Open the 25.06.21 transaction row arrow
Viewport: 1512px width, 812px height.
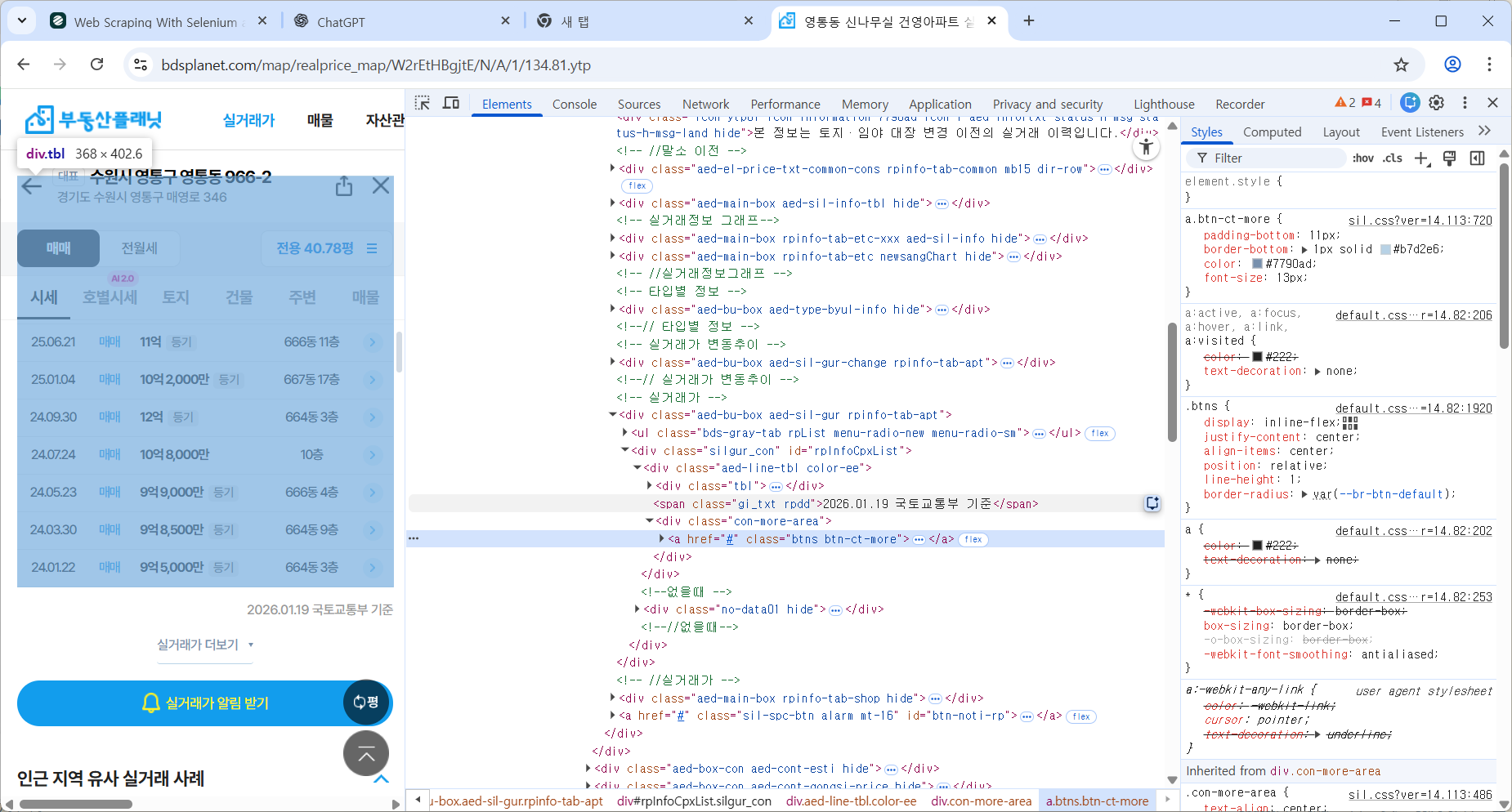click(x=373, y=342)
